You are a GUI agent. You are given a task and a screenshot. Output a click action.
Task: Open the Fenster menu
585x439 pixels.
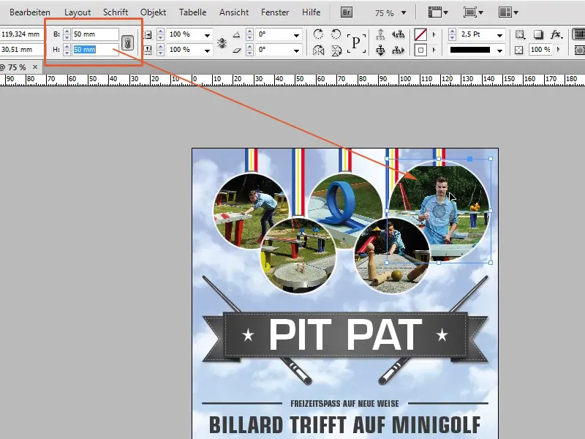tap(274, 12)
